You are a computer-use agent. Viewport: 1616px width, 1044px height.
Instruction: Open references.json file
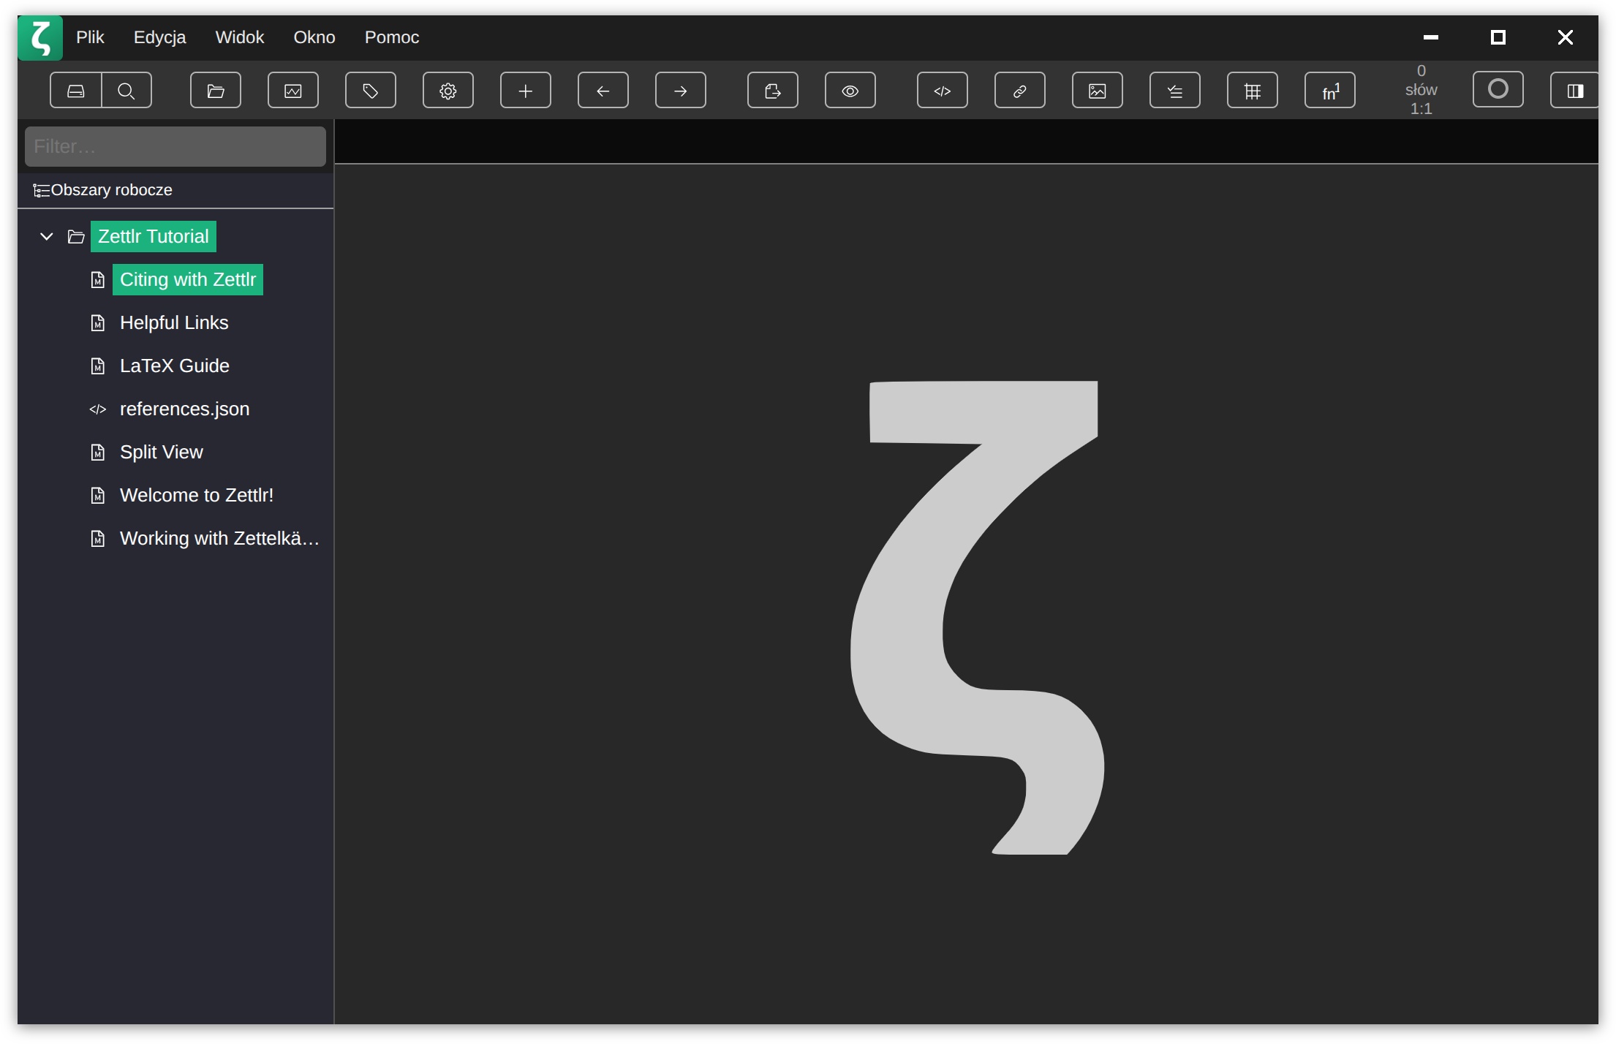(x=185, y=409)
